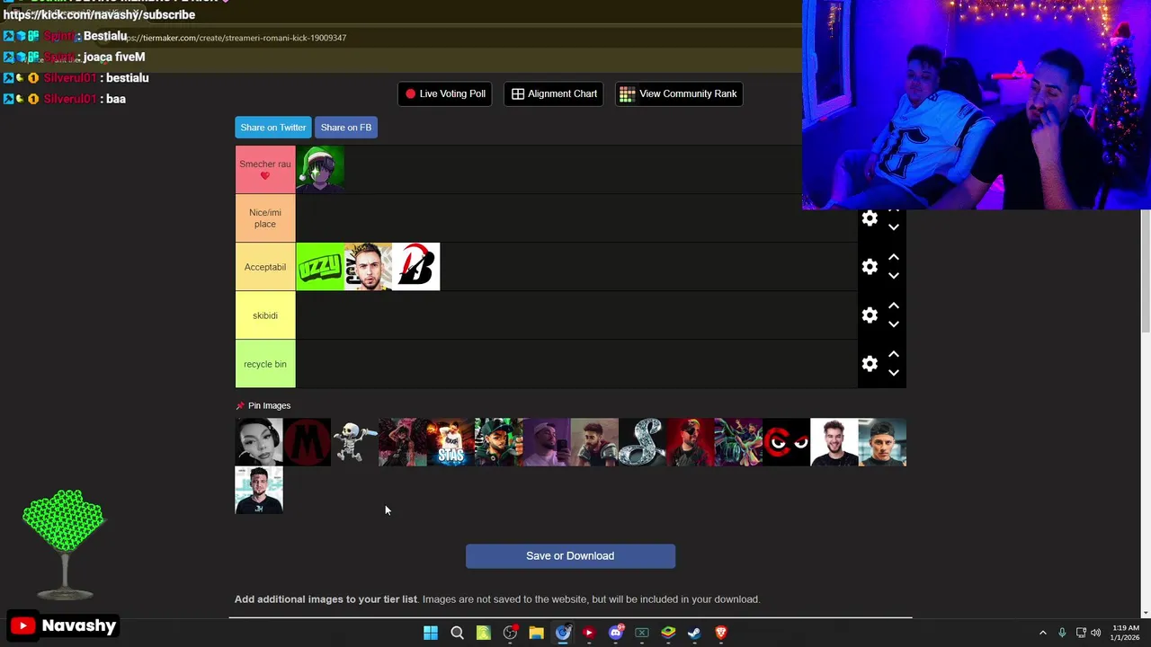Select the green UZZY logo image
This screenshot has height=647, width=1151.
[x=320, y=267]
